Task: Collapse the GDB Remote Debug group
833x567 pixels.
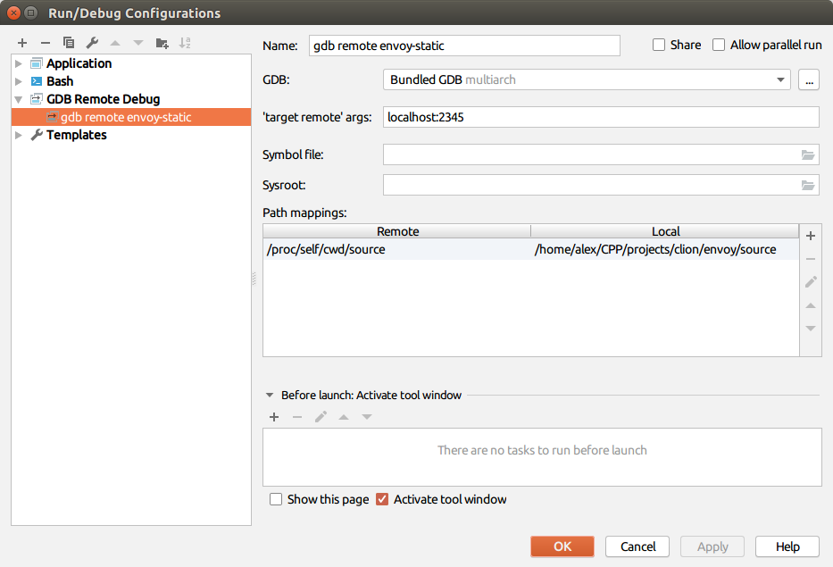Action: click(20, 99)
